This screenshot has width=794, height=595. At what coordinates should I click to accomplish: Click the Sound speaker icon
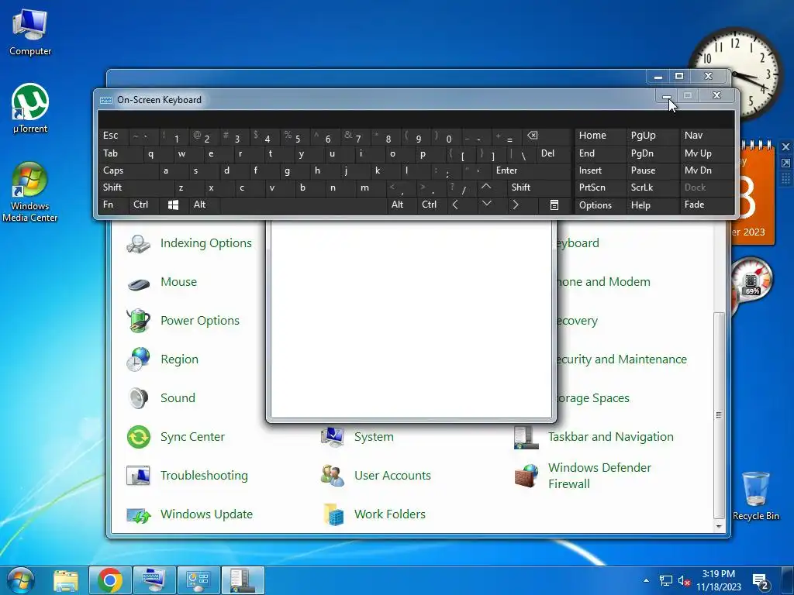pos(138,398)
